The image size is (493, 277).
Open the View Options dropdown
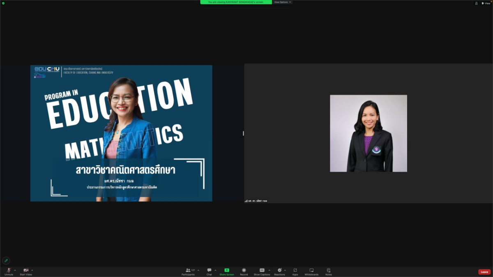[283, 2]
